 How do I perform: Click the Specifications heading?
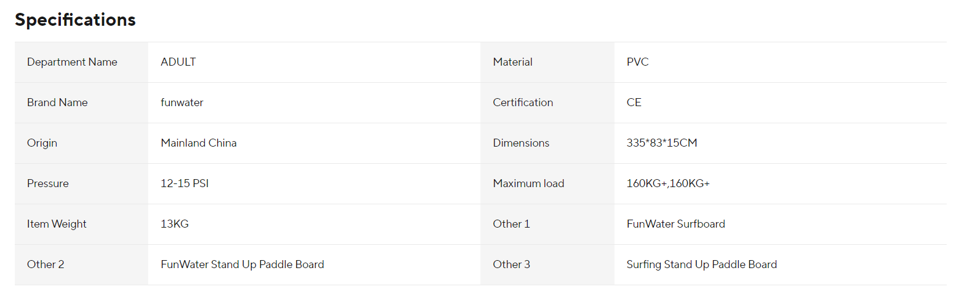[75, 20]
